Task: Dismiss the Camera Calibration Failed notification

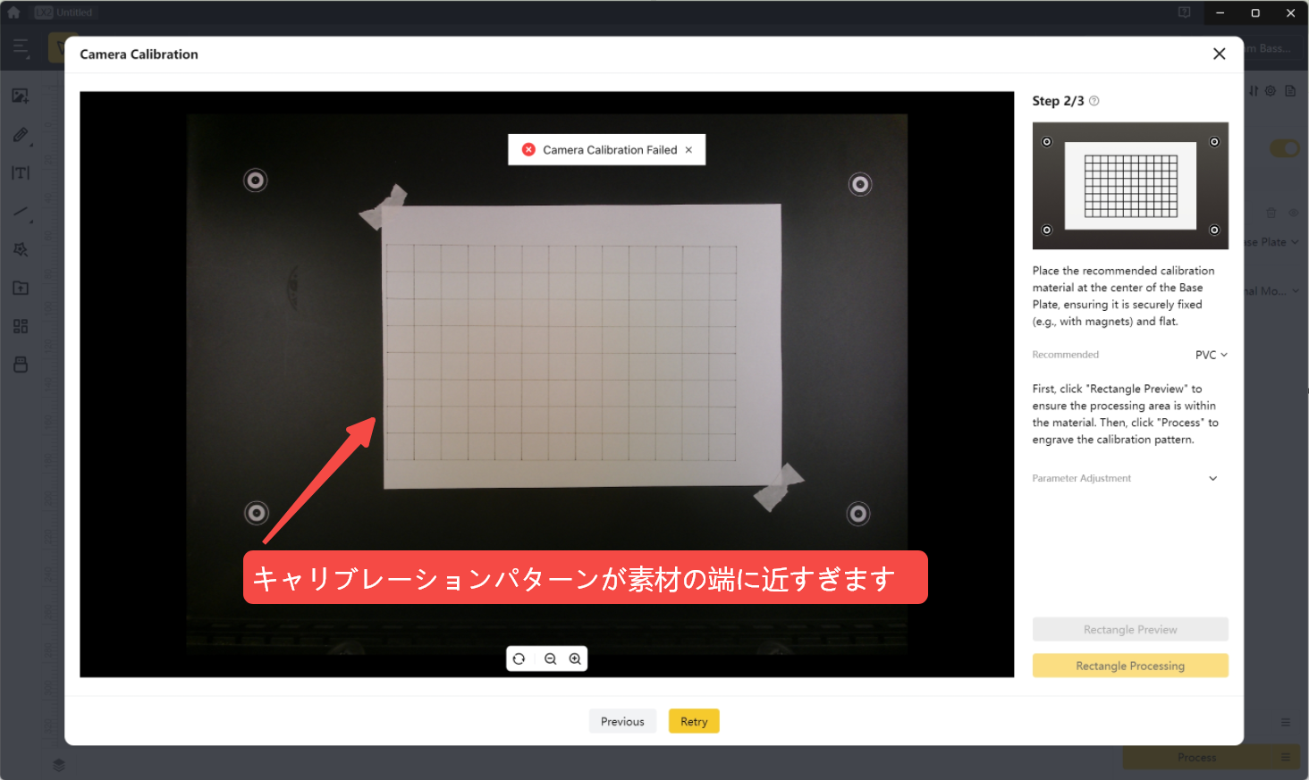Action: click(x=688, y=150)
